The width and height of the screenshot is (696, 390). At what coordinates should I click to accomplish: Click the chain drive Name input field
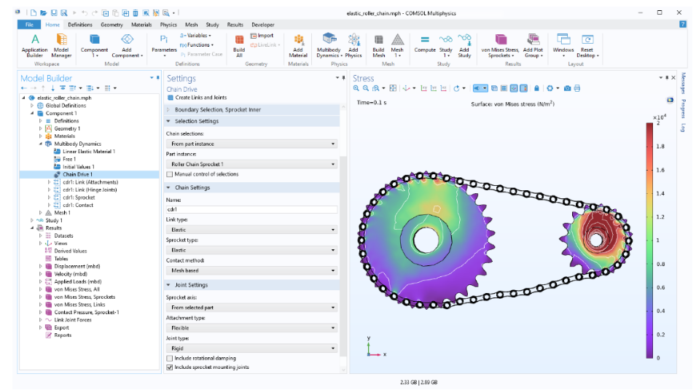251,209
